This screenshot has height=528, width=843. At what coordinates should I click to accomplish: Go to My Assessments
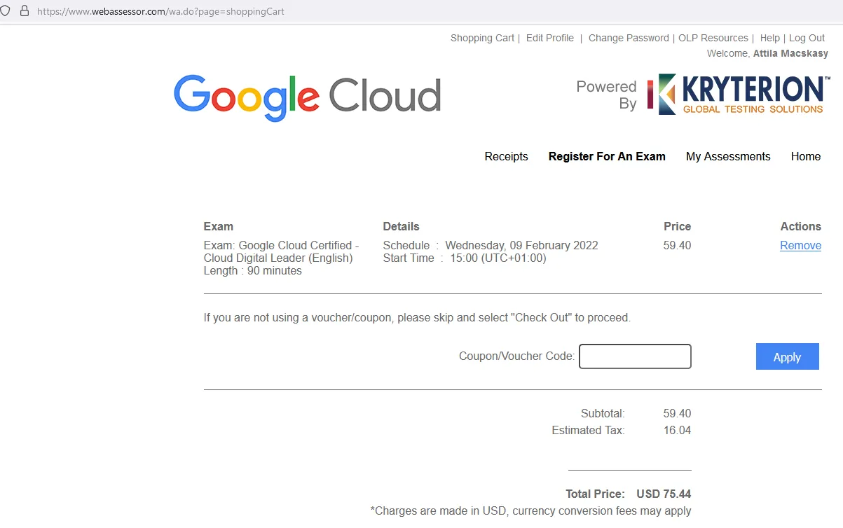pyautogui.click(x=728, y=156)
